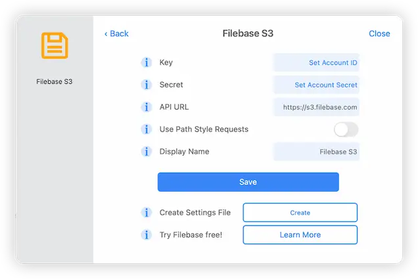
Task: Open the Learn More button
Action: [300, 235]
